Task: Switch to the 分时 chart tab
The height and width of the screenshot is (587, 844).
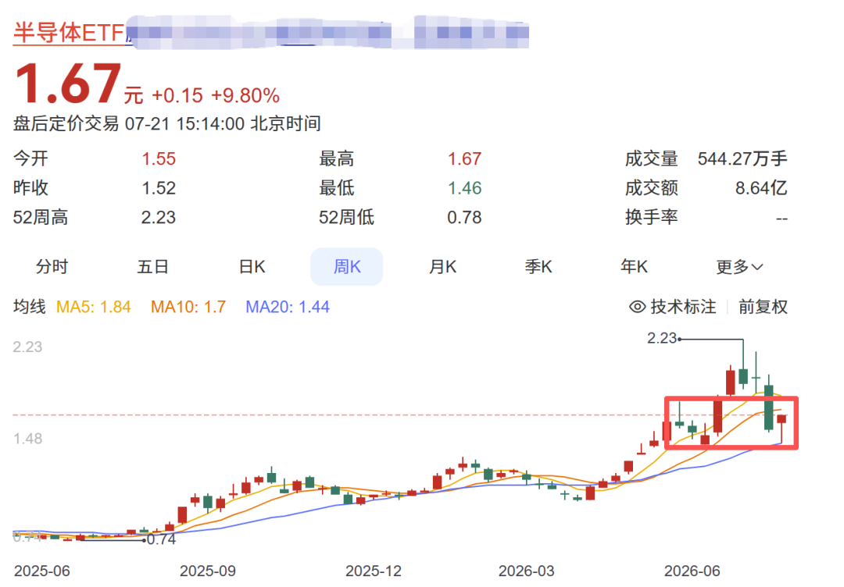Action: pyautogui.click(x=52, y=267)
